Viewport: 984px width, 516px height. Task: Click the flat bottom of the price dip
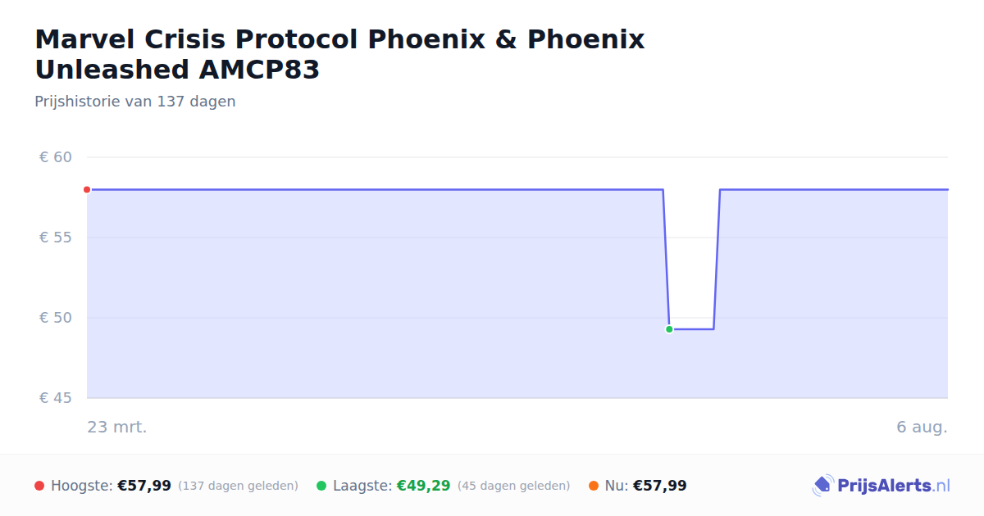691,329
